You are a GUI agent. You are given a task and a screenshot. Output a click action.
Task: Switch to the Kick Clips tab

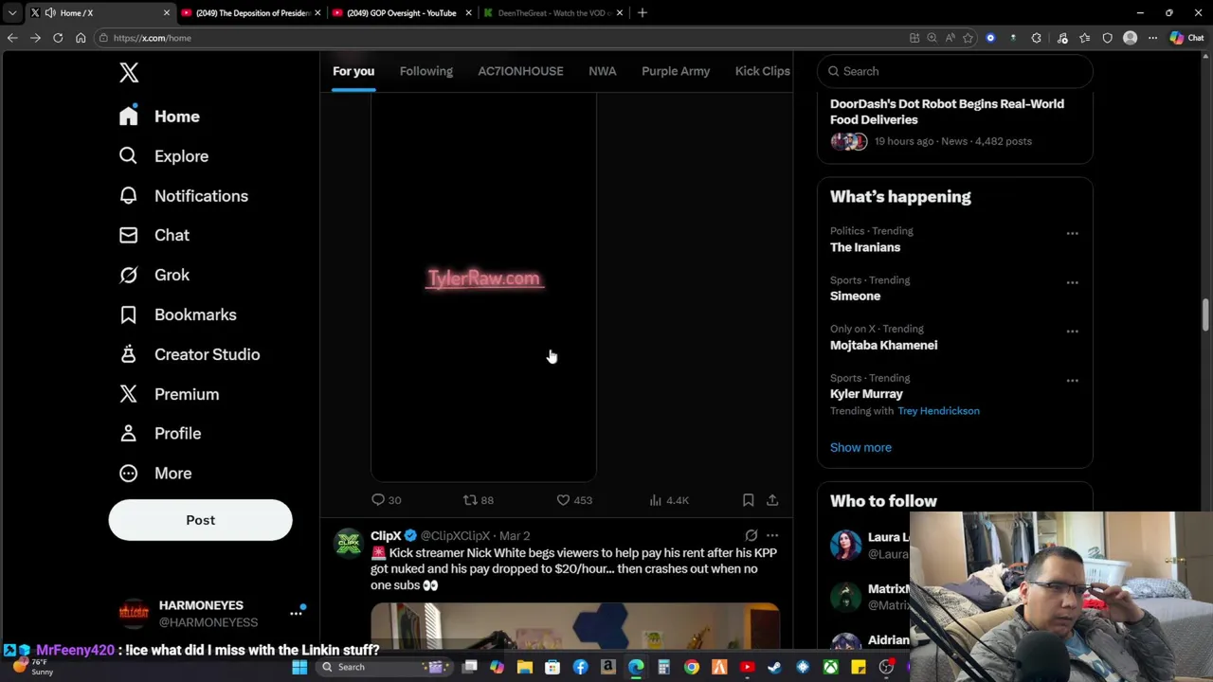762,71
